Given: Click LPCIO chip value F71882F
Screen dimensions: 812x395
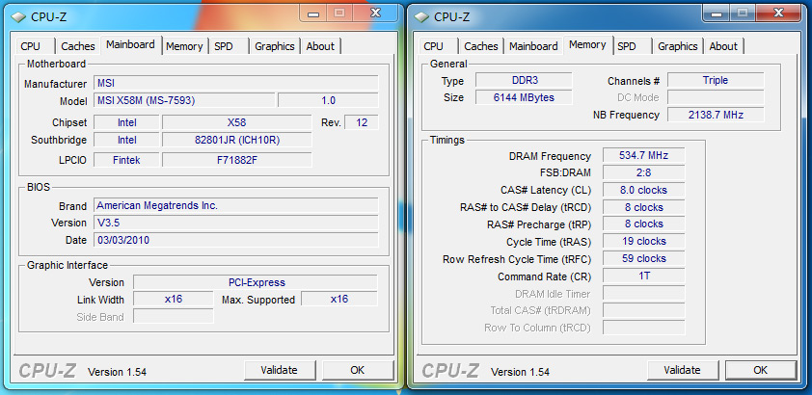Looking at the screenshot, I should [x=236, y=160].
